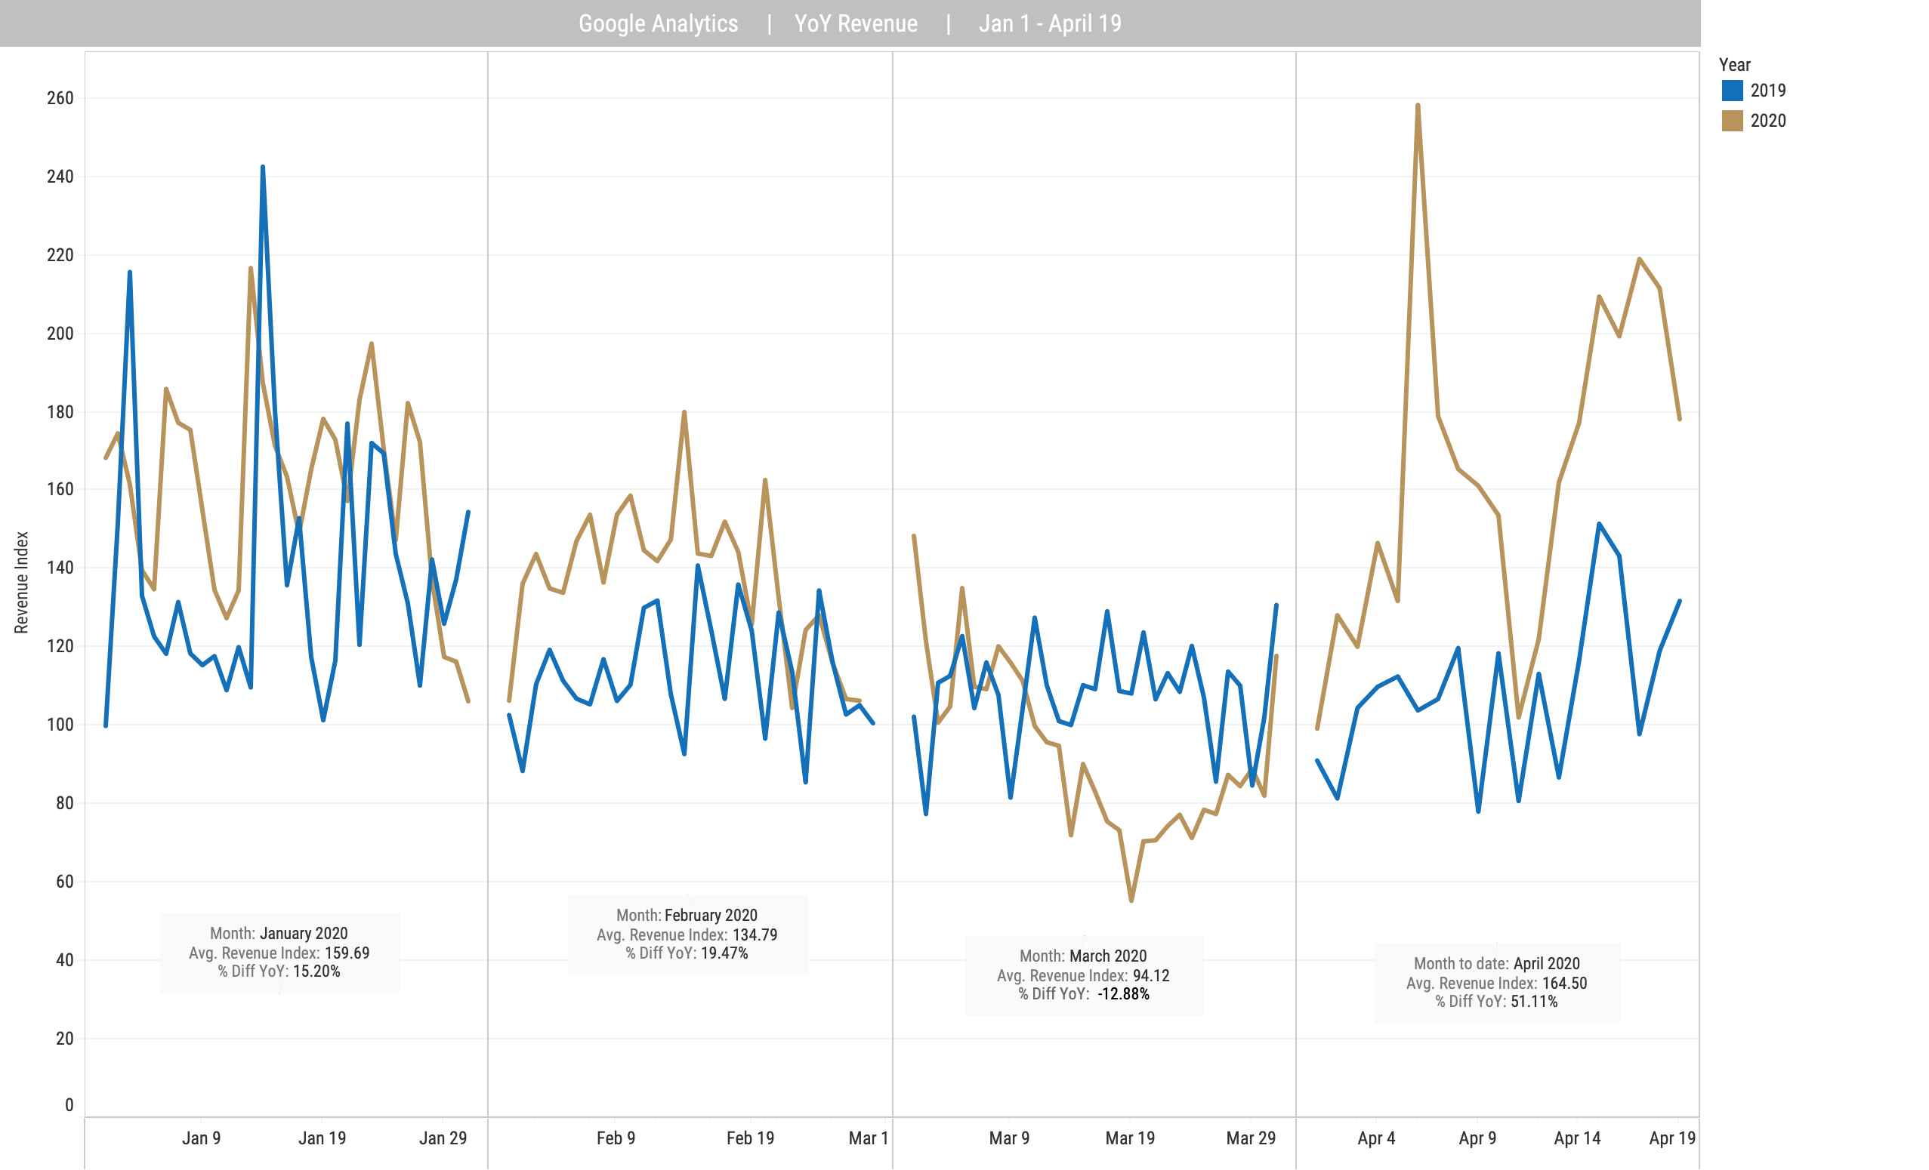Select the 2020 legend label
Image resolution: width=1929 pixels, height=1170 pixels.
[x=1767, y=121]
